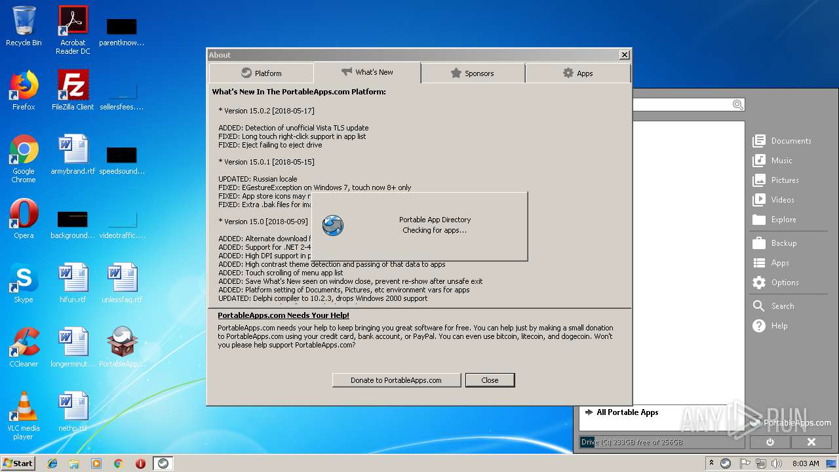839x472 pixels.
Task: Click the power button in PortableApps menu
Action: tap(770, 442)
